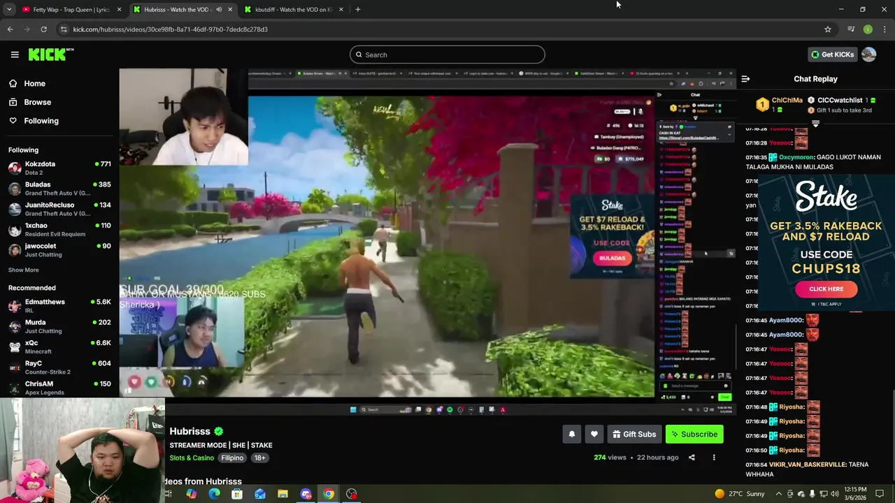Viewport: 895px width, 503px height.
Task: Open Copilot from taskbar
Action: 191,494
